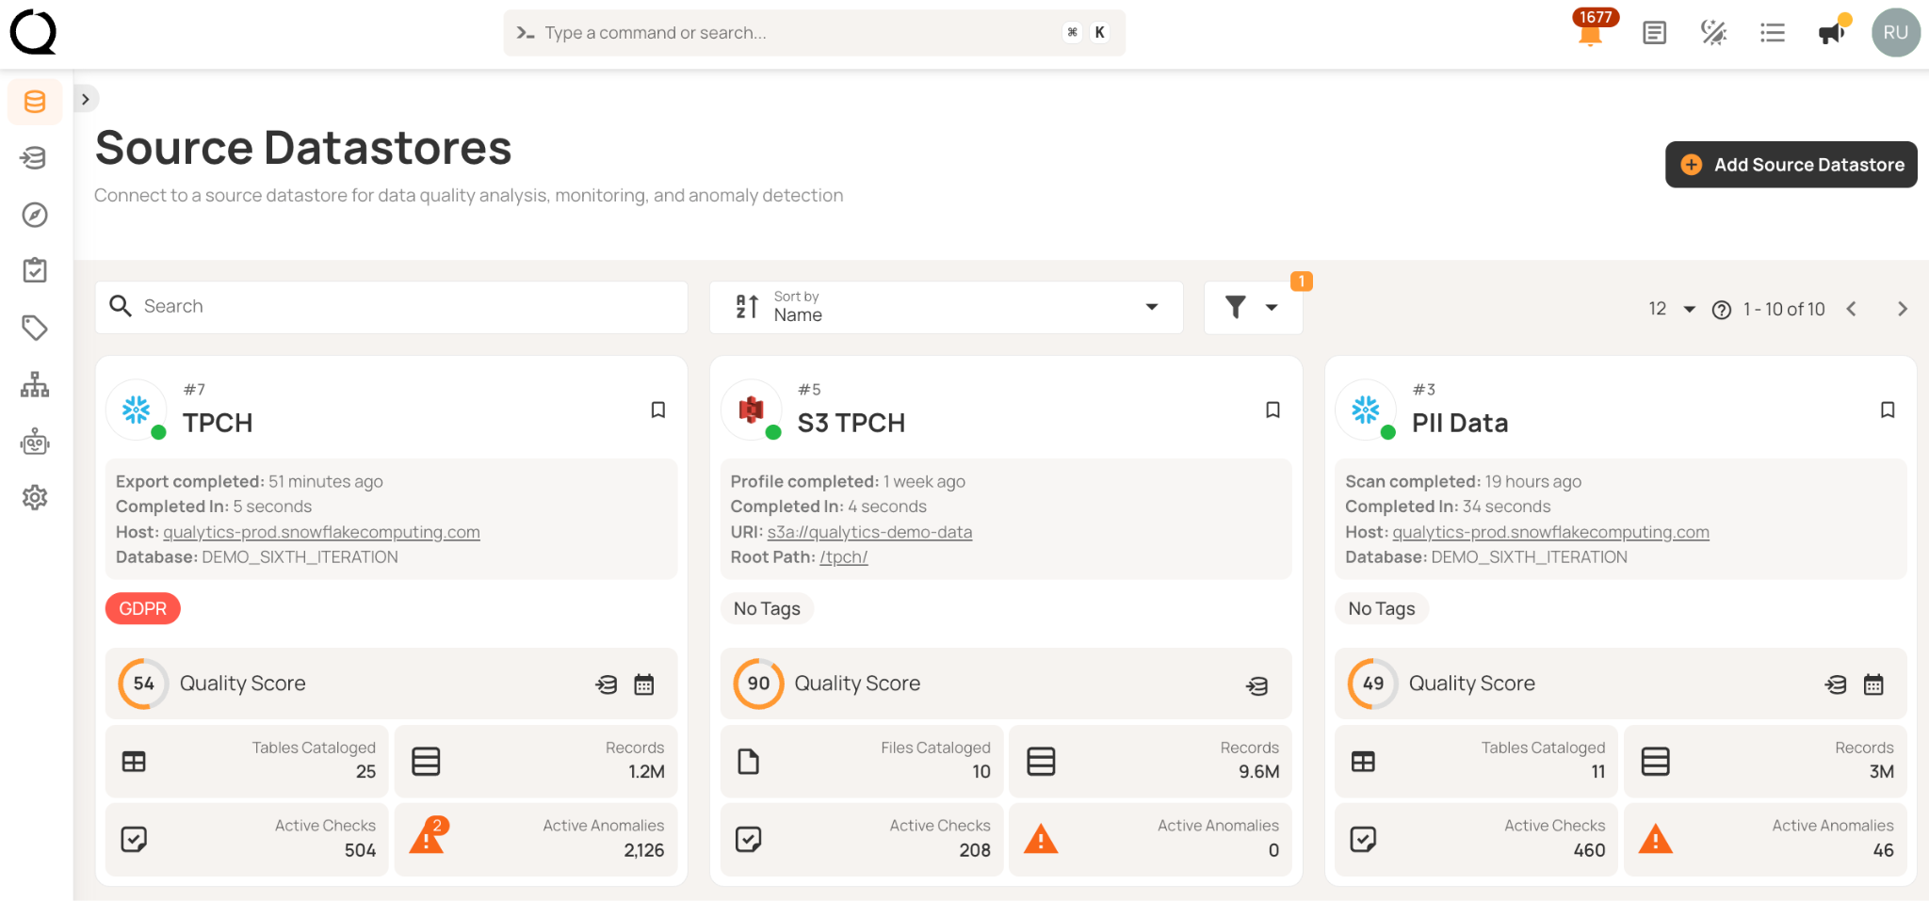Go to the next page arrow
1929x901 pixels.
click(1903, 309)
